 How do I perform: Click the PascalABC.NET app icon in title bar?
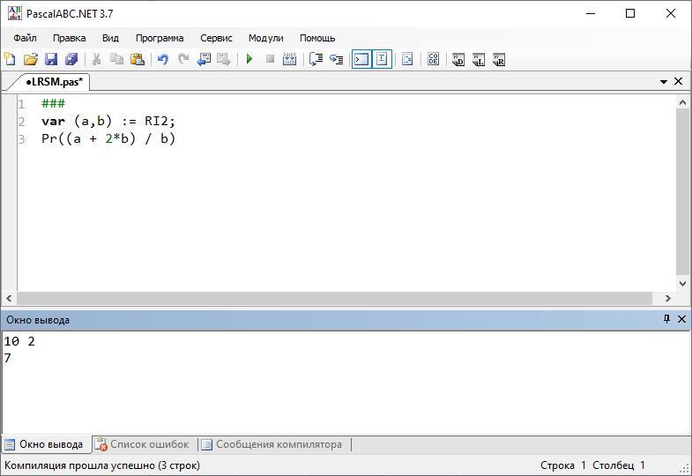click(14, 13)
